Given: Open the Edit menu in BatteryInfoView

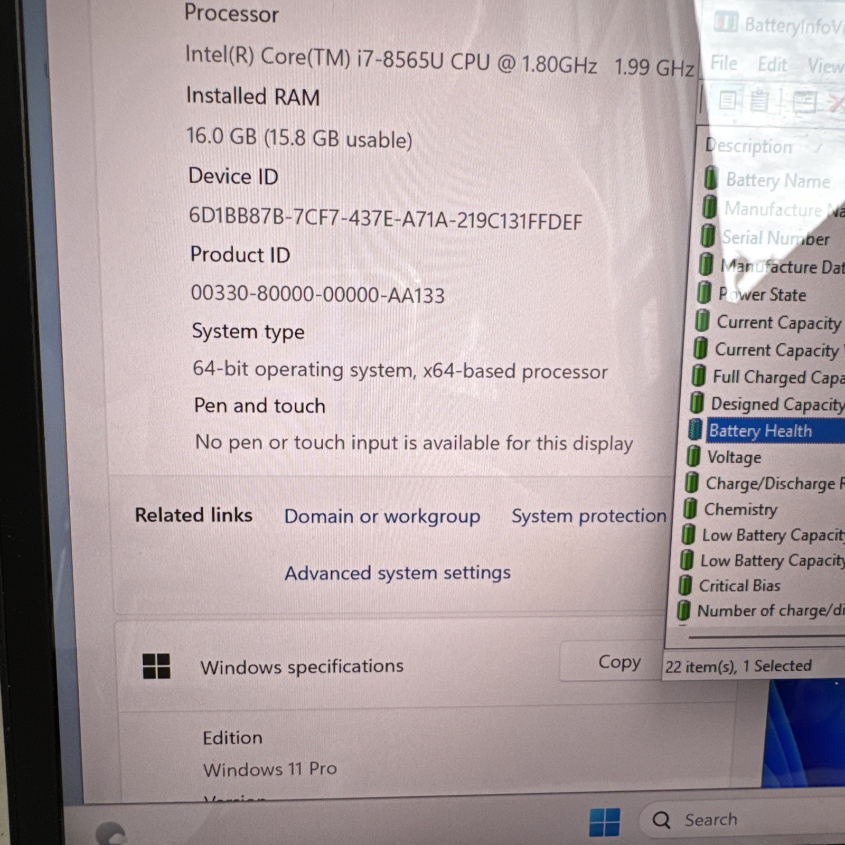Looking at the screenshot, I should 772,65.
